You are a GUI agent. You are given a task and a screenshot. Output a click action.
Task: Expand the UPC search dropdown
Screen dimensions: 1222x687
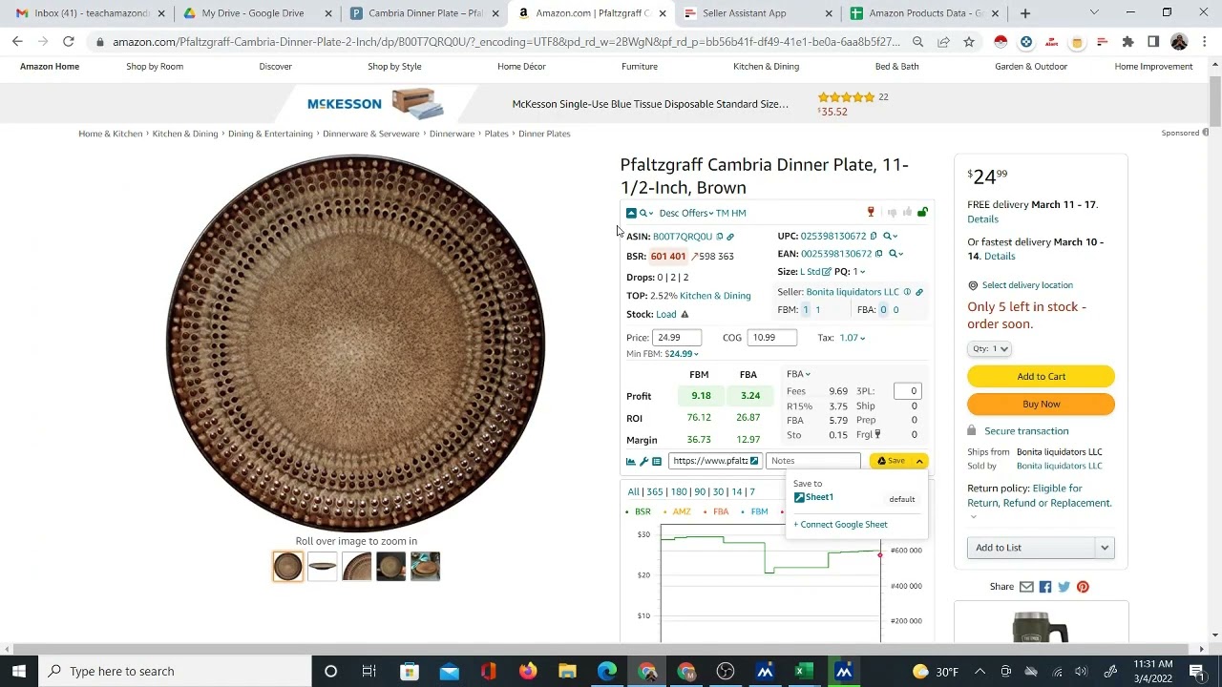pos(891,236)
